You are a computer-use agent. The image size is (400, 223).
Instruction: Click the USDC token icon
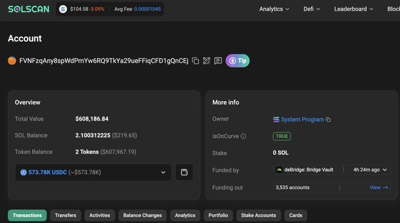click(24, 172)
